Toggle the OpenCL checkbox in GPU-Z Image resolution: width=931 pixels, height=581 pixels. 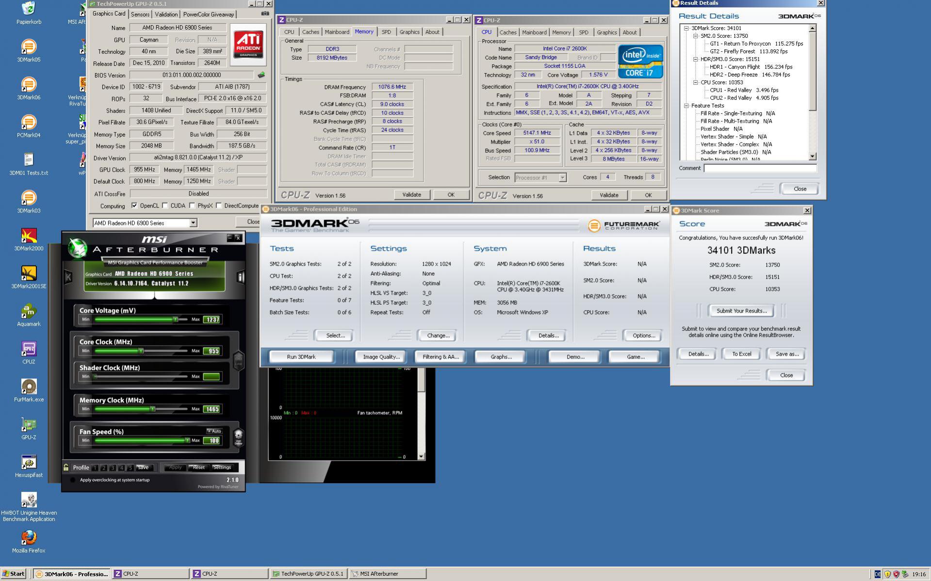134,205
